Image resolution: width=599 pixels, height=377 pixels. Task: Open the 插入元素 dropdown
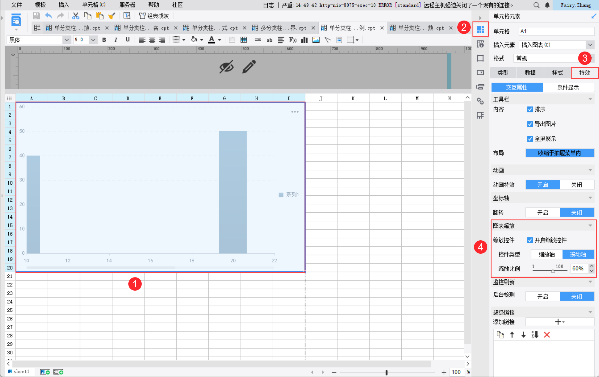[x=589, y=45]
